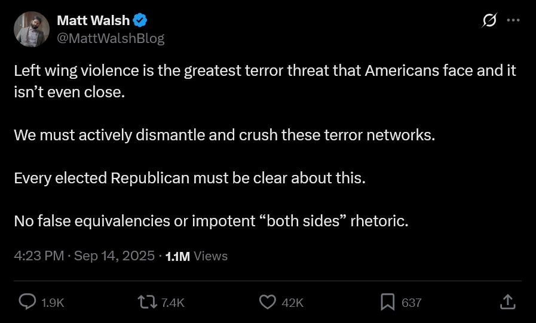Image resolution: width=536 pixels, height=323 pixels.
Task: Click the 4:23 PM timestamp link
Action: click(x=38, y=256)
